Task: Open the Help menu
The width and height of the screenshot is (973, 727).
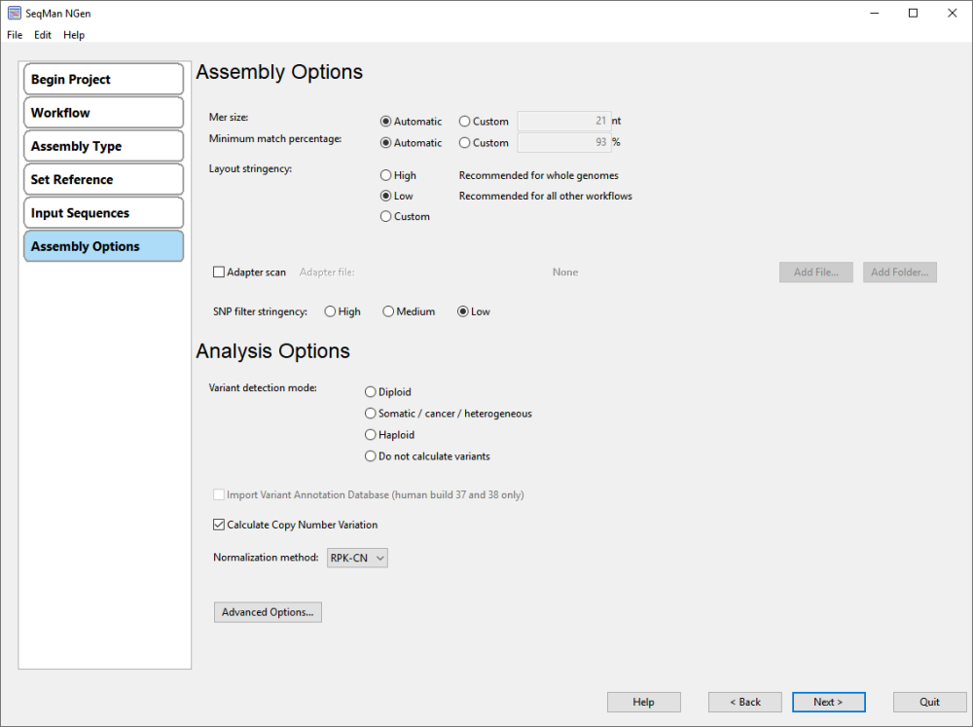Action: 74,35
